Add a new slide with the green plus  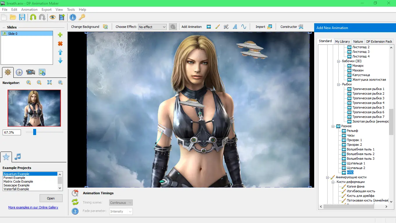(x=60, y=35)
